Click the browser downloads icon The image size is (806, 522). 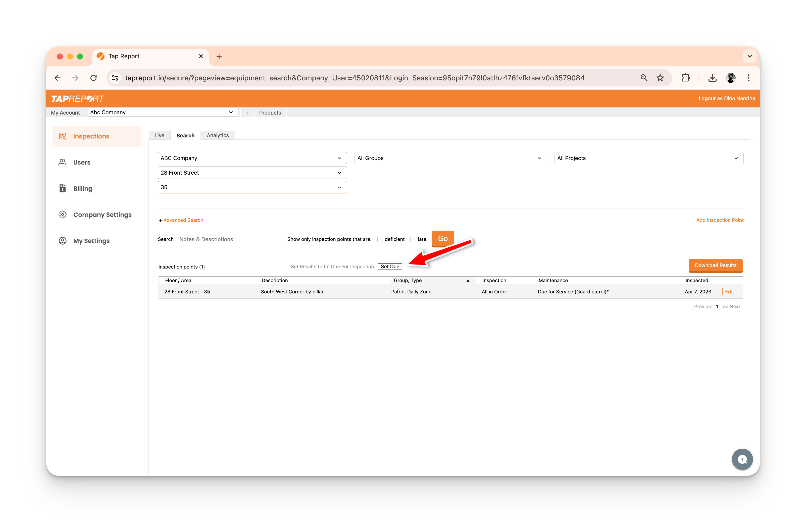tap(712, 78)
